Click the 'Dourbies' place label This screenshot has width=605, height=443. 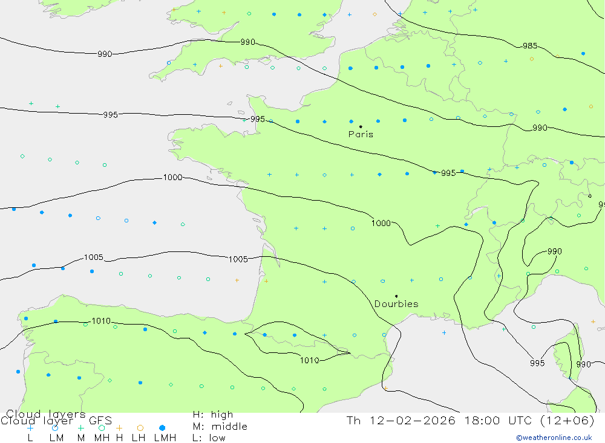pos(396,304)
